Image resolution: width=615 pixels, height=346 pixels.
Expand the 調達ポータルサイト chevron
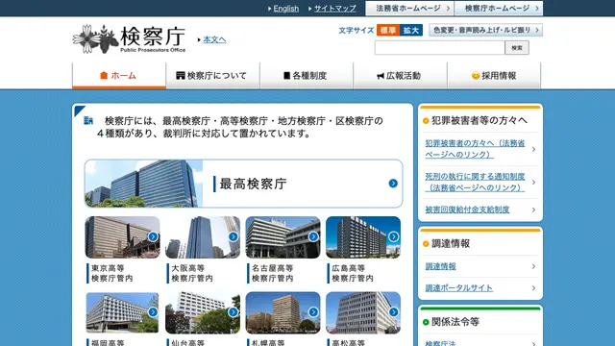tap(533, 288)
